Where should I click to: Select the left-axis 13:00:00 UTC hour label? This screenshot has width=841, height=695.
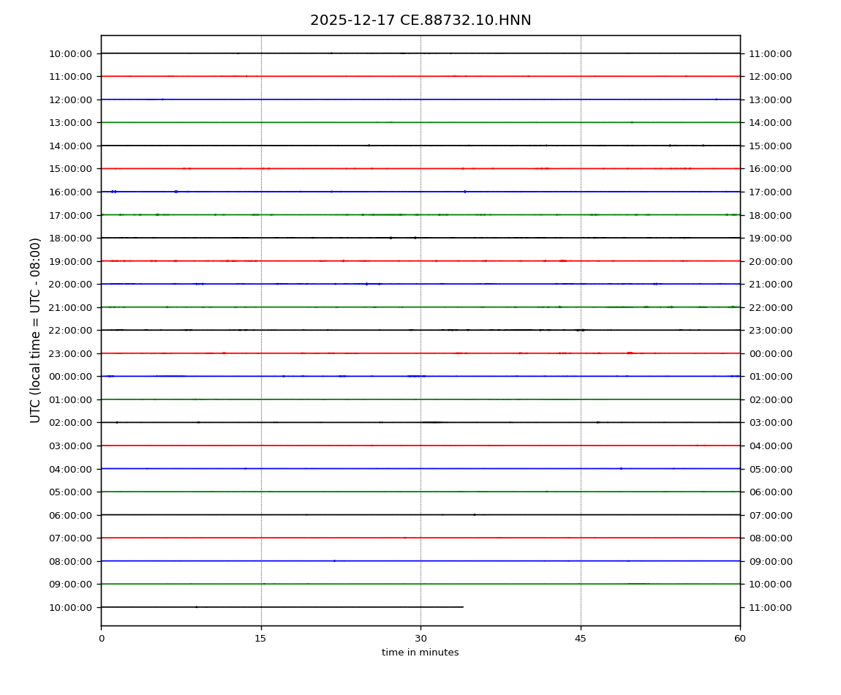pos(71,123)
